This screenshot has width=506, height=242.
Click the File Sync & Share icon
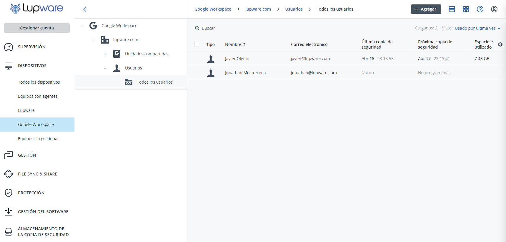(x=9, y=174)
